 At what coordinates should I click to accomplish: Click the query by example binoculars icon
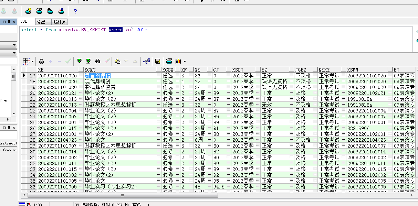[98, 61]
